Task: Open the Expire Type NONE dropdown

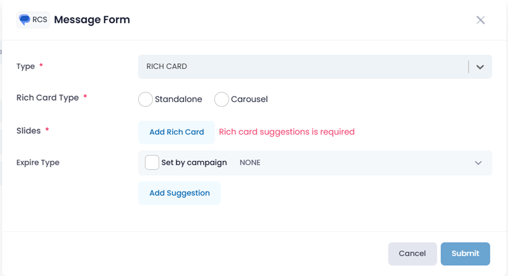Action: pyautogui.click(x=354, y=163)
